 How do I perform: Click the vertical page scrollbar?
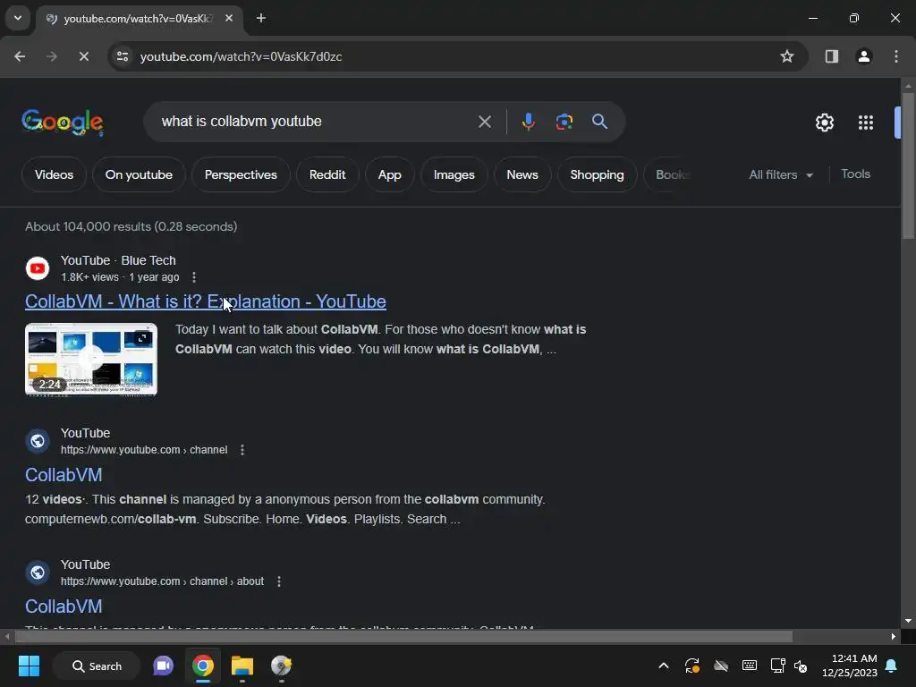(908, 165)
